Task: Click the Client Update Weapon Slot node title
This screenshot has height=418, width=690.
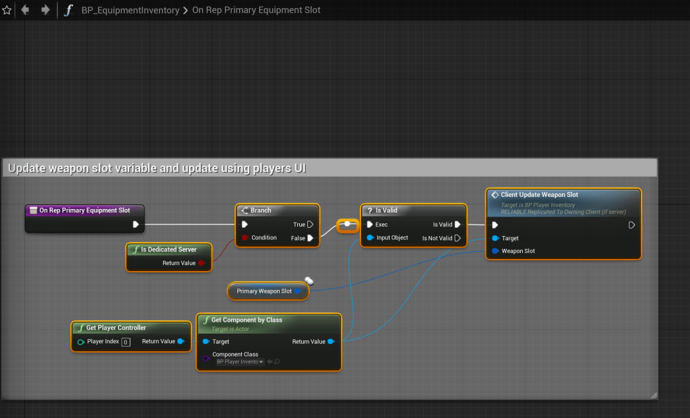Action: (539, 195)
